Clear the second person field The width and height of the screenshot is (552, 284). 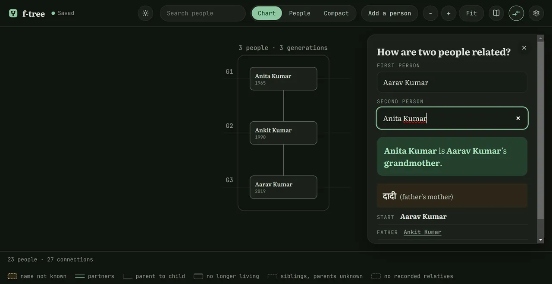518,118
